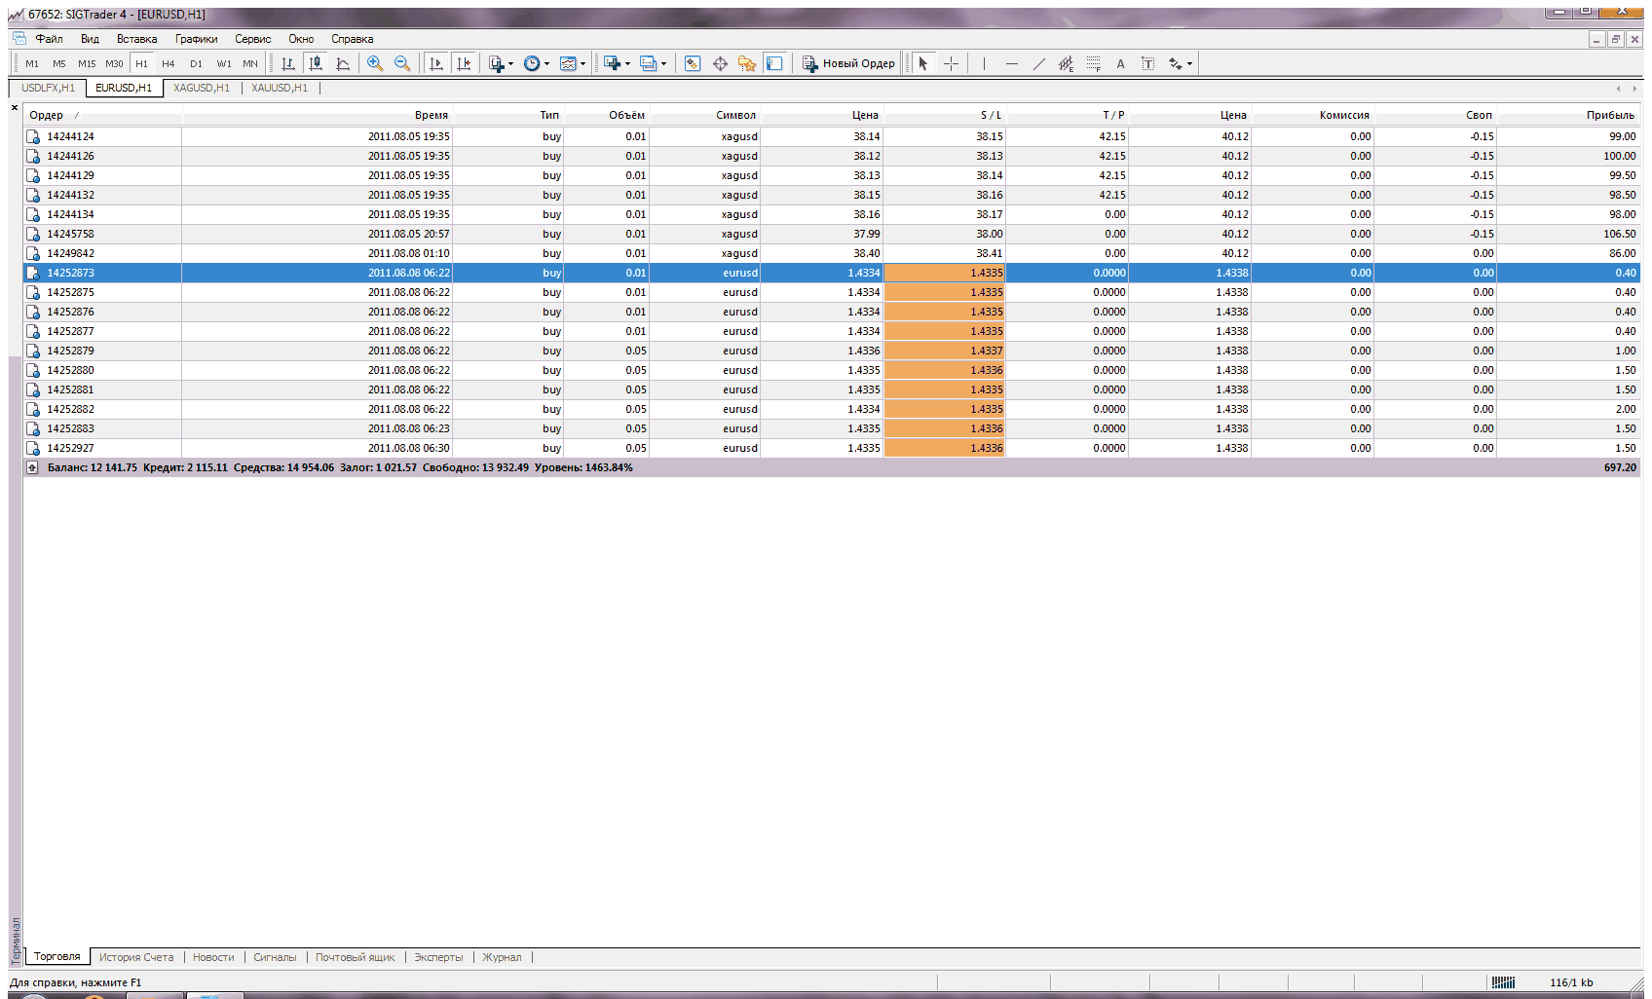Image resolution: width=1652 pixels, height=999 pixels.
Task: Click the connection status bars icon
Action: tap(1503, 982)
